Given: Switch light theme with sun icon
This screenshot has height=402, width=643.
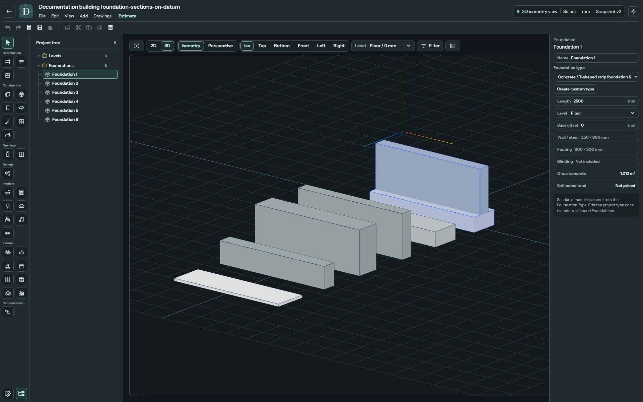Looking at the screenshot, I should click(633, 11).
